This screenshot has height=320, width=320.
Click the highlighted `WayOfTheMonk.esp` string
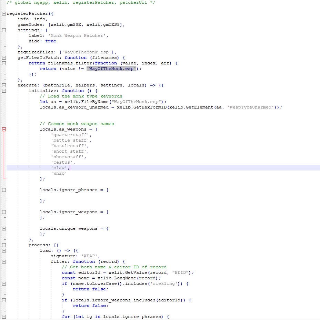112,69
